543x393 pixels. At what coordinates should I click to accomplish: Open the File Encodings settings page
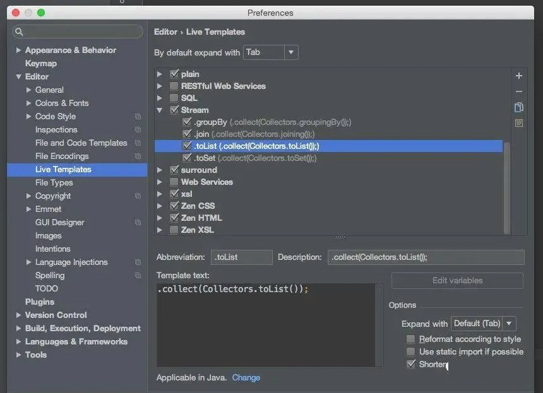62,156
